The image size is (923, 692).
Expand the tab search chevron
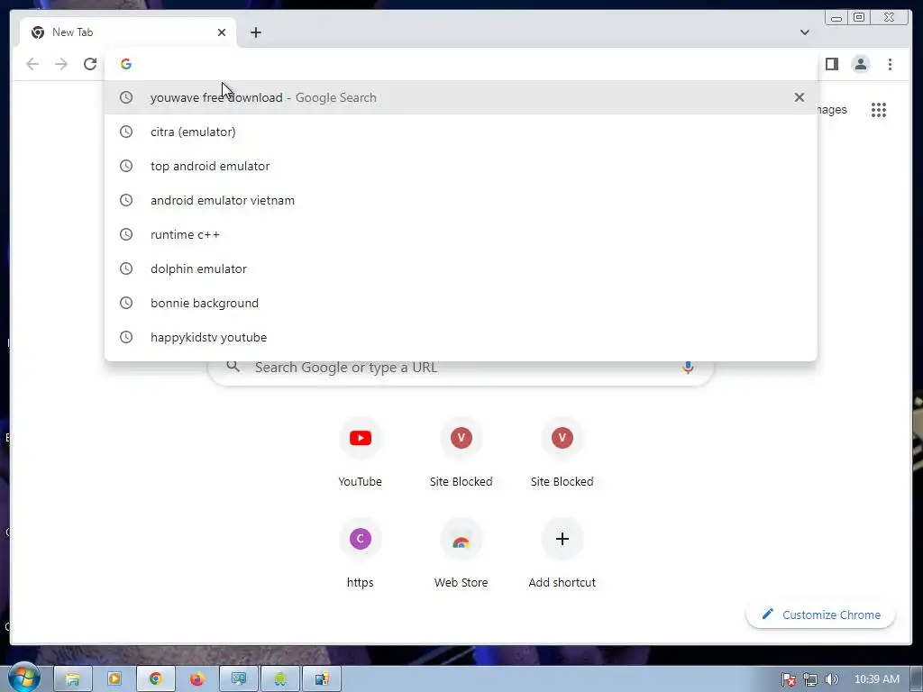pos(805,32)
